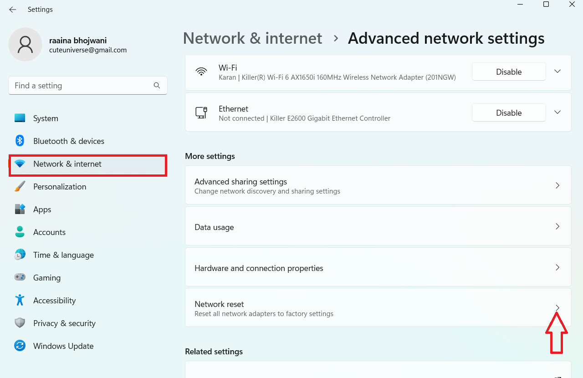Click the Find a setting search box
583x378 pixels.
[82, 86]
